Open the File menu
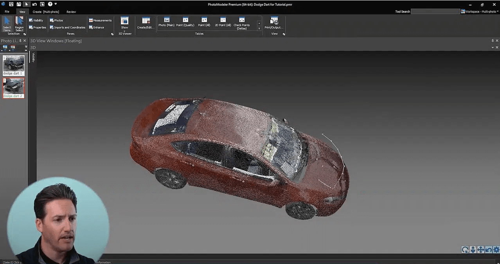 (x=7, y=12)
